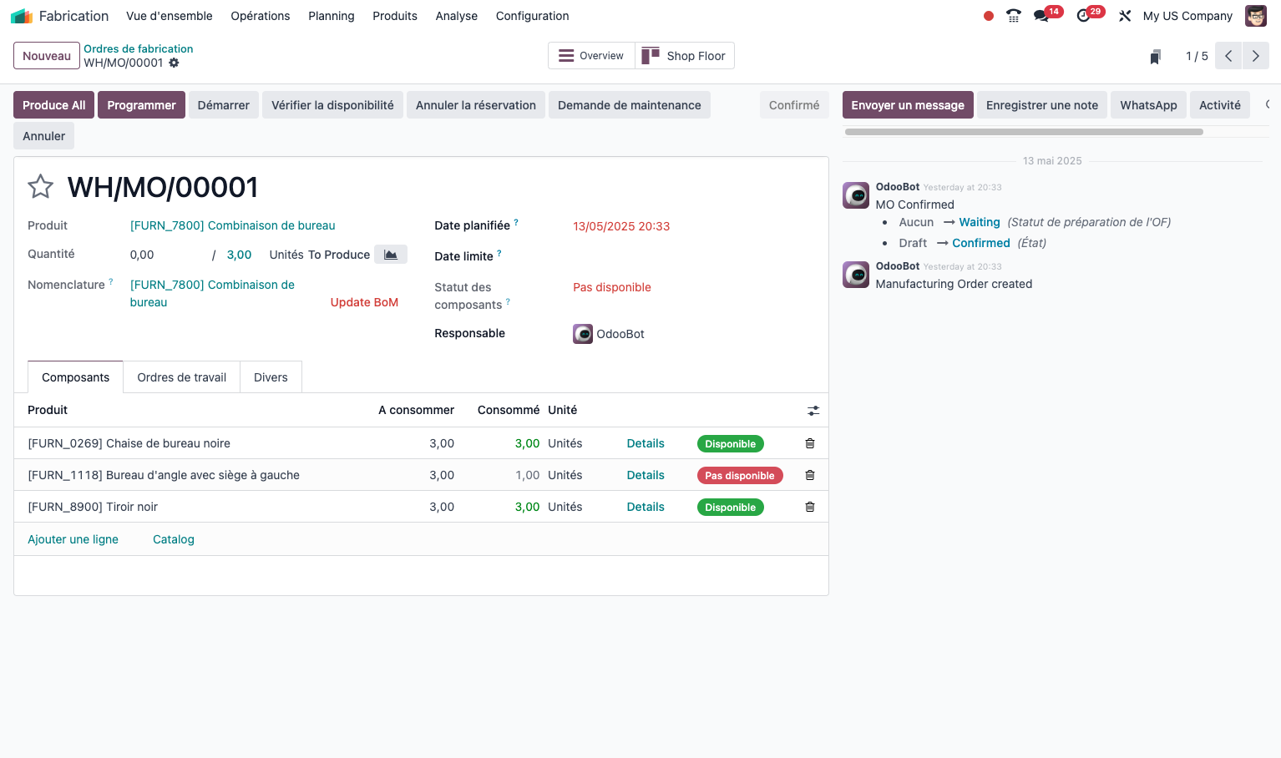Click the Overview stat button

pyautogui.click(x=591, y=56)
